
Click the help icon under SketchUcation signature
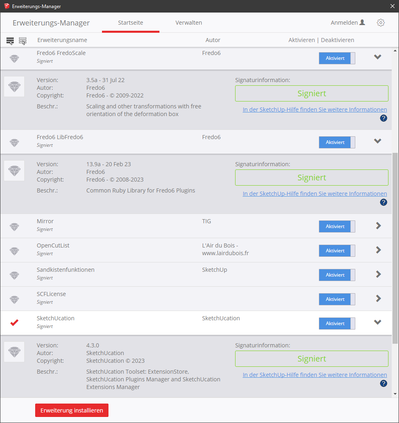384,383
